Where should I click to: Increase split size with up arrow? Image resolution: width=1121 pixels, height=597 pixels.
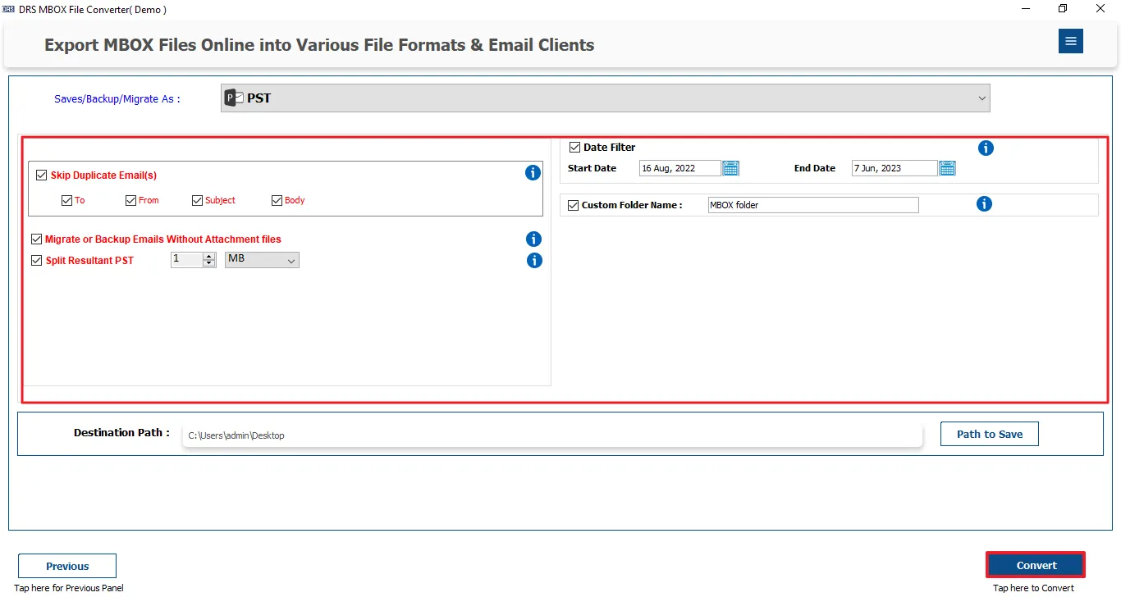point(208,256)
